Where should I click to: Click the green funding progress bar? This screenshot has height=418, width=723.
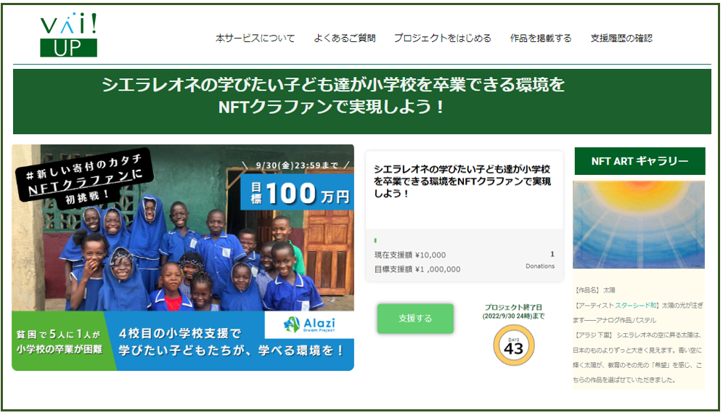(x=375, y=241)
